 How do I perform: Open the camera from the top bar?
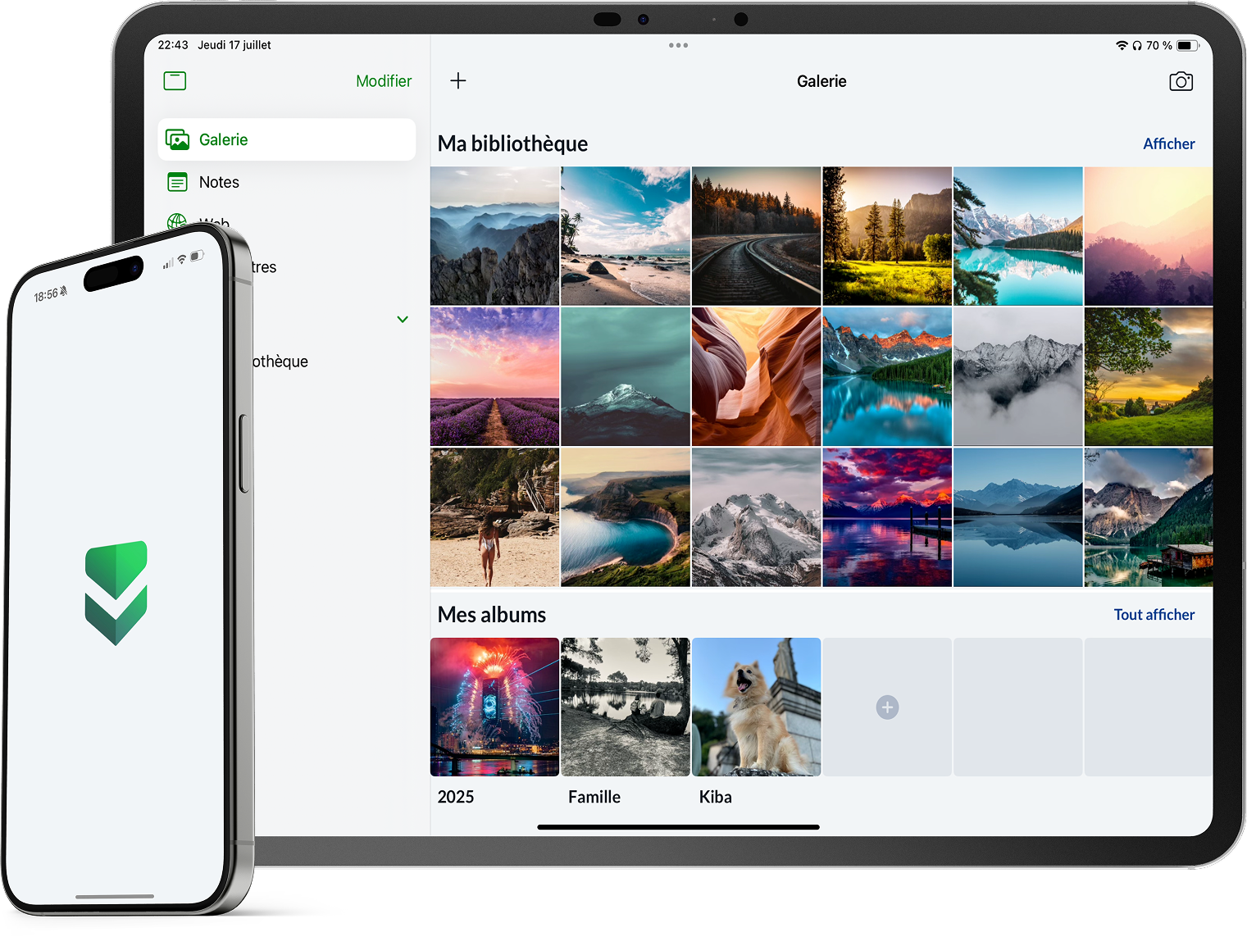1181,81
